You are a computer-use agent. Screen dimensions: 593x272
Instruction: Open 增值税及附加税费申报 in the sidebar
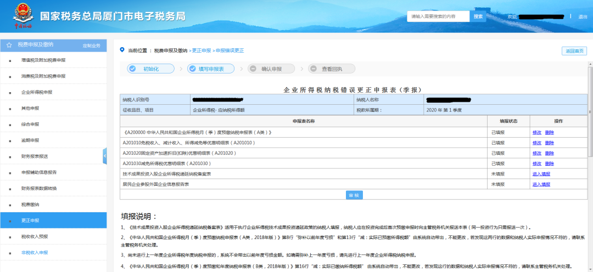[43, 60]
